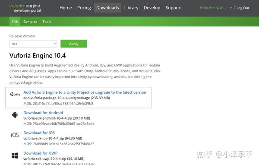
Task: Click the Hello HennyW username
Action: (212, 8)
